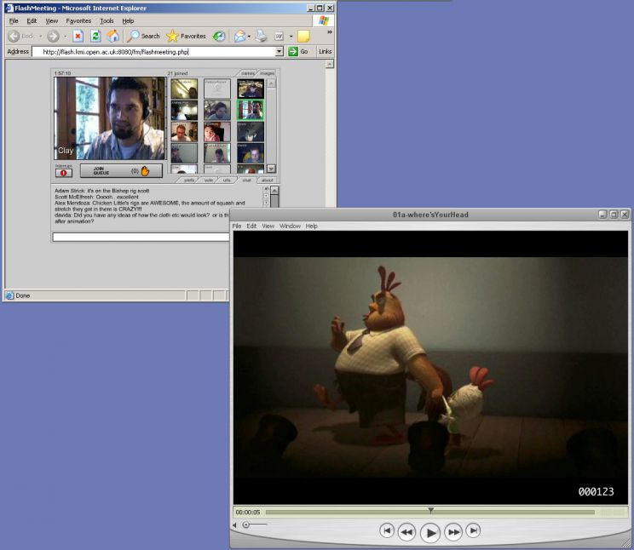Click the QuickTime fast-forward button
Image resolution: width=634 pixels, height=550 pixels.
pyautogui.click(x=453, y=532)
